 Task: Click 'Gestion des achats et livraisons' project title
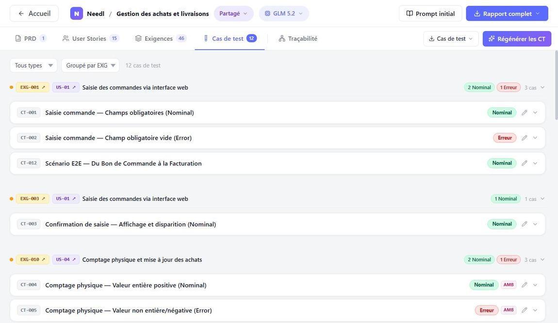click(x=163, y=14)
